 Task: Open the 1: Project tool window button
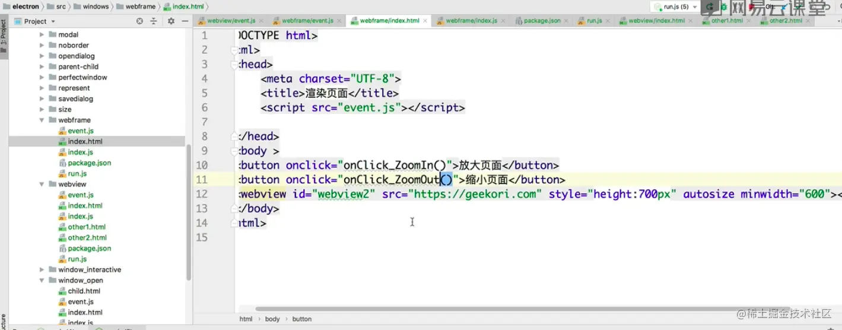coord(4,36)
